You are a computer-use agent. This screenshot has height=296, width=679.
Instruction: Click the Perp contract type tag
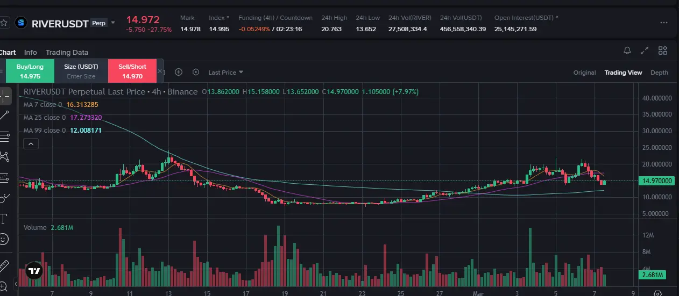click(98, 23)
